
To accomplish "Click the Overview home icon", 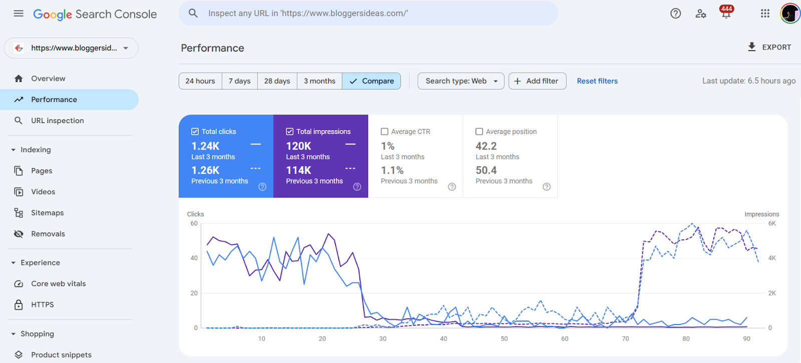I will coord(19,78).
